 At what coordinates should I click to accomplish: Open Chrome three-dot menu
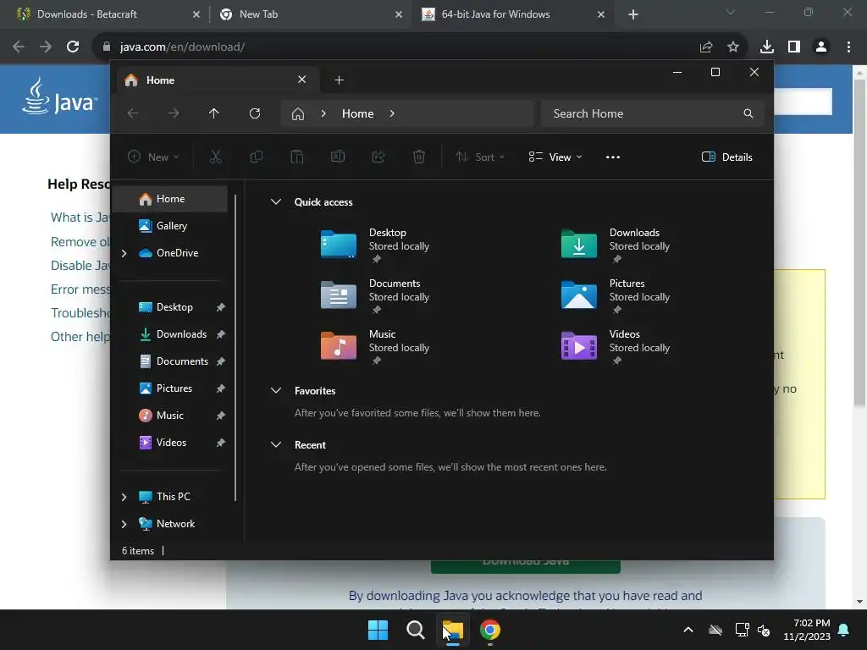[848, 47]
